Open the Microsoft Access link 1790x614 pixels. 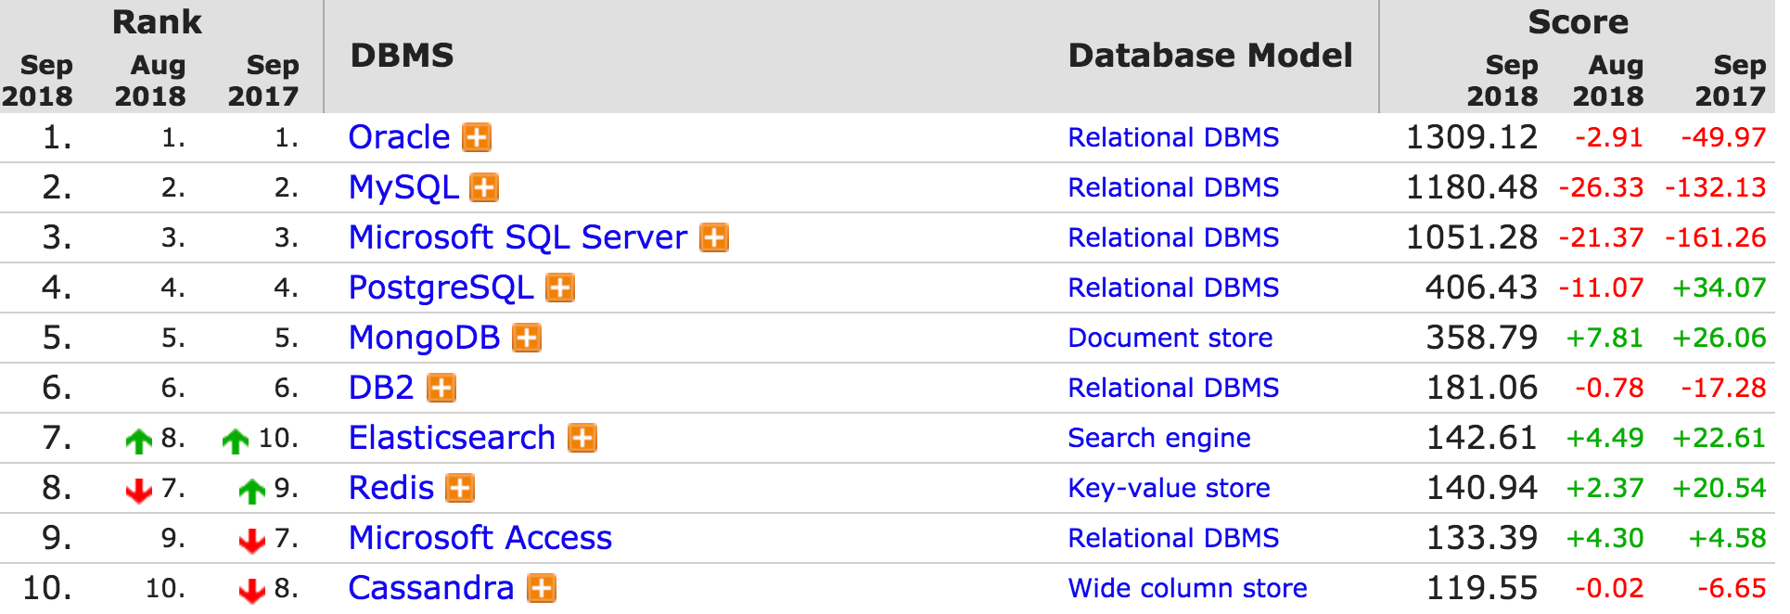point(480,538)
